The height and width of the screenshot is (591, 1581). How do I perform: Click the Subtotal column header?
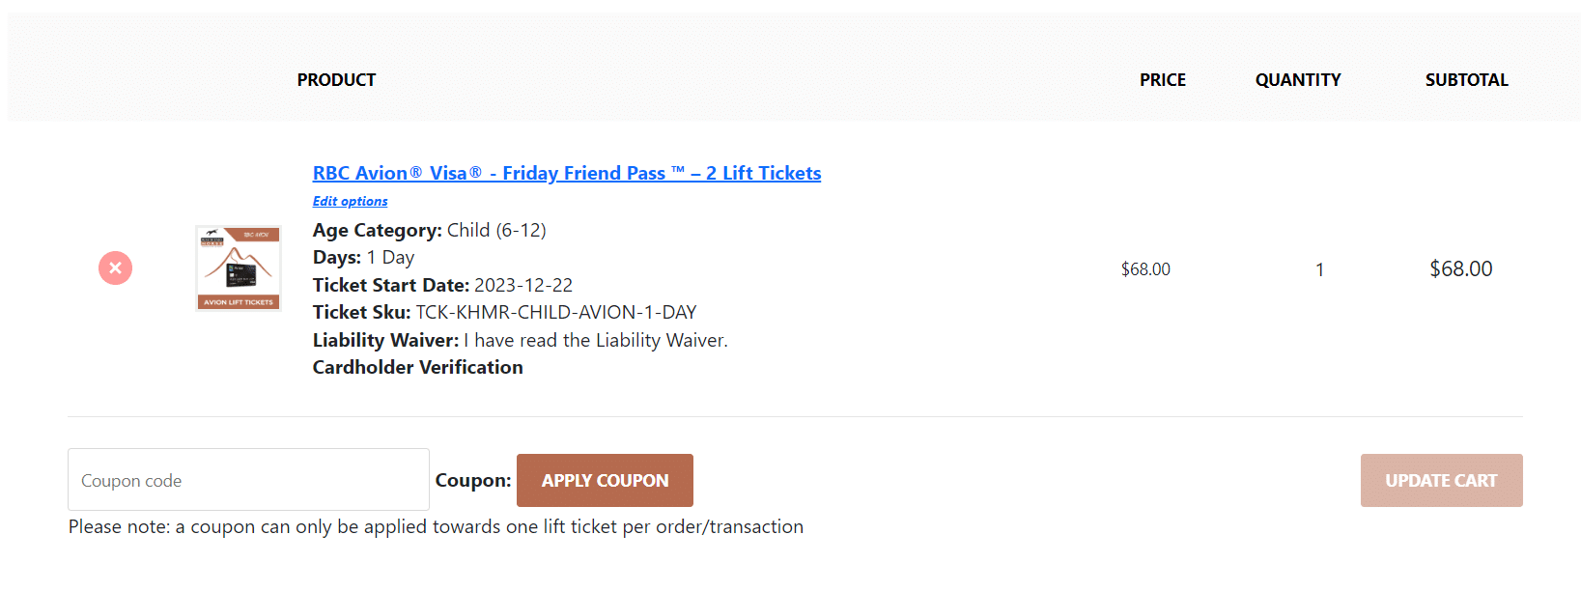click(x=1466, y=80)
